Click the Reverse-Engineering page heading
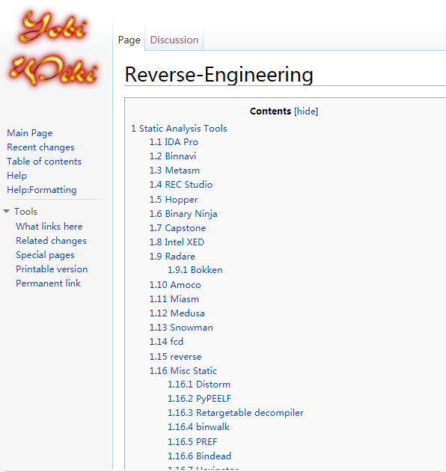Image resolution: width=446 pixels, height=472 pixels. coord(219,74)
